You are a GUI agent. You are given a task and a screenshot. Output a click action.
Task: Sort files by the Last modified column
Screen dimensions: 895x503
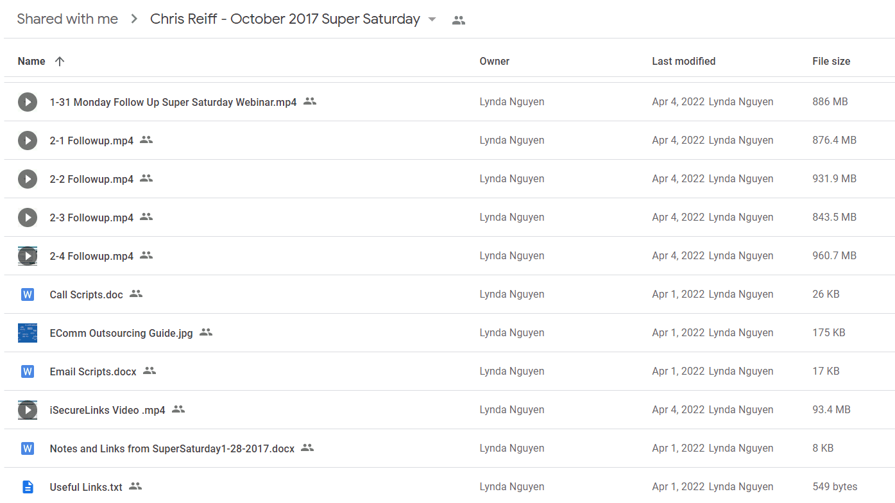[x=684, y=62]
